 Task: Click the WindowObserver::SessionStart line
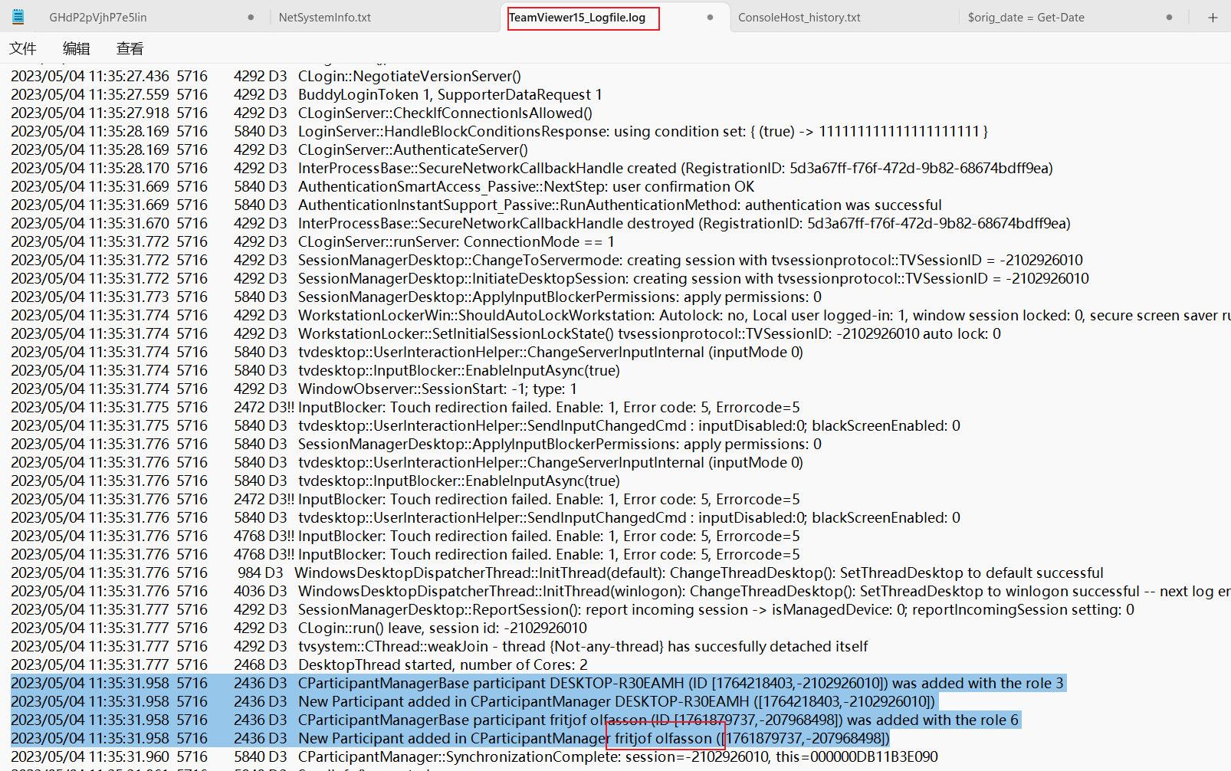pyautogui.click(x=294, y=389)
